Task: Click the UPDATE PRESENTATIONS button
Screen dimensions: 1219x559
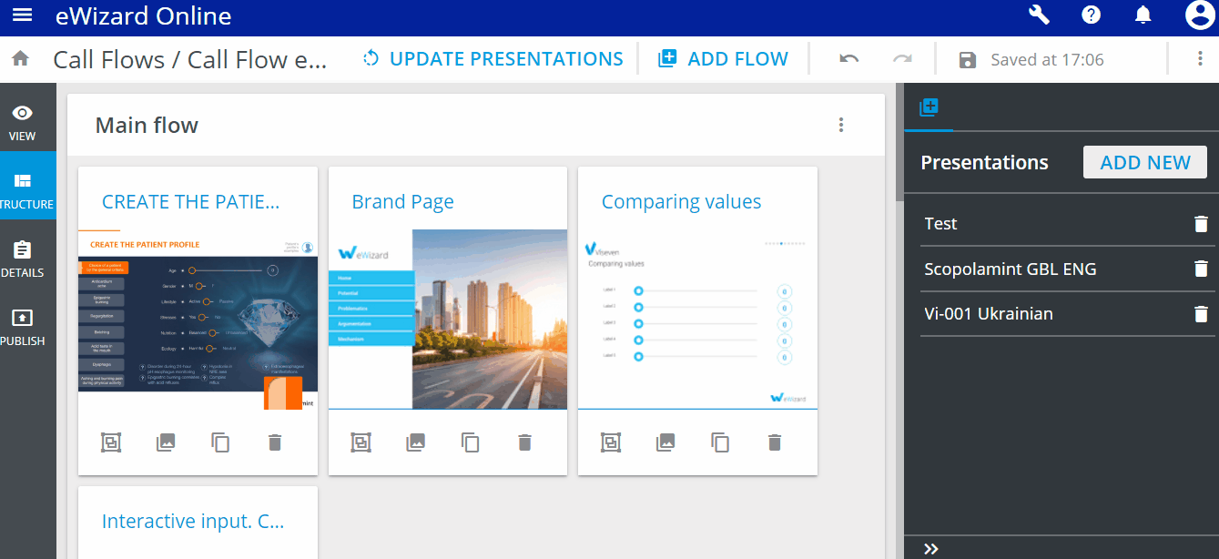Action: 493,59
